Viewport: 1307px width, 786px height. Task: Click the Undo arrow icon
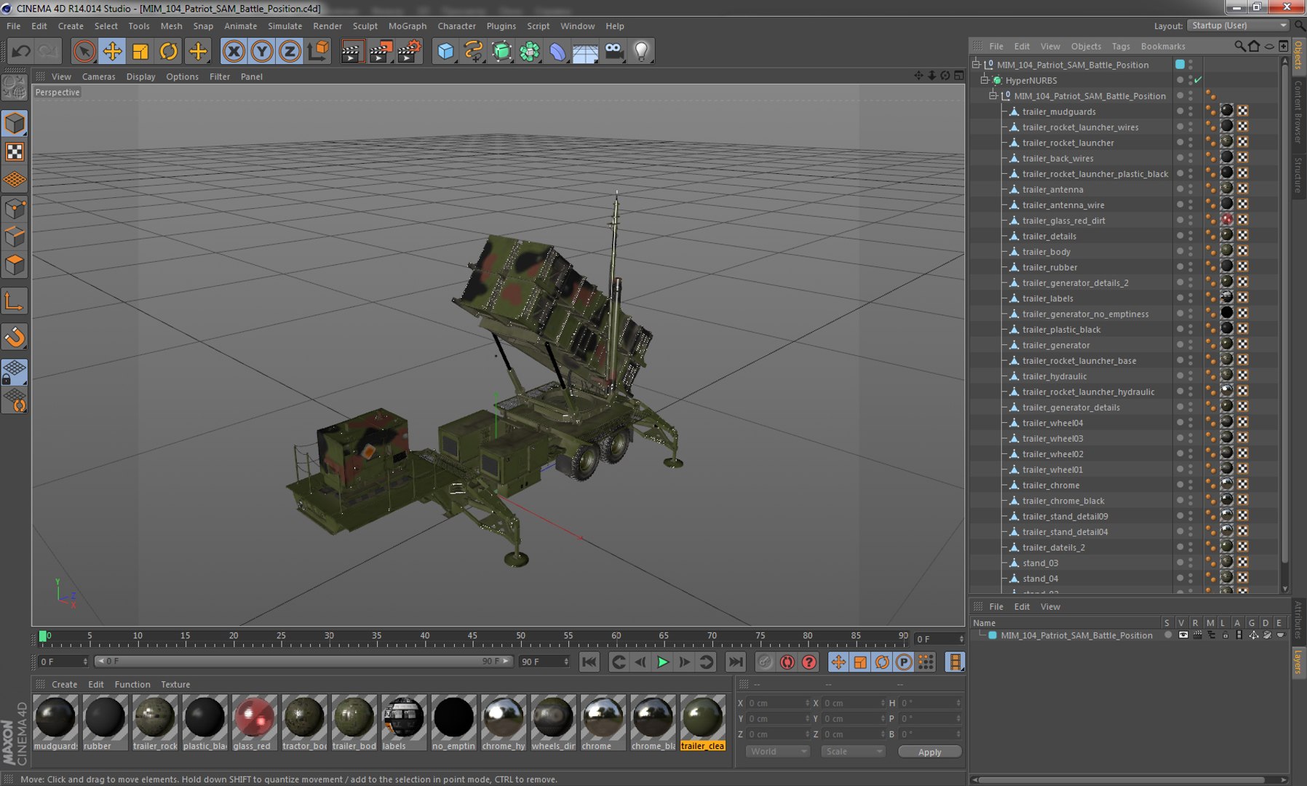coord(20,51)
